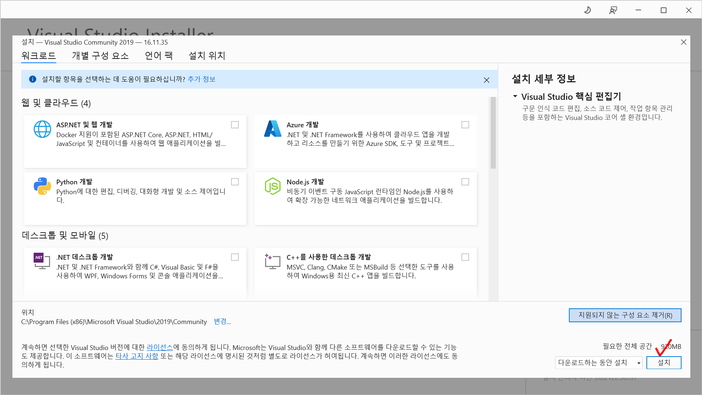Click the dark mode moon icon
The width and height of the screenshot is (702, 395).
588,10
